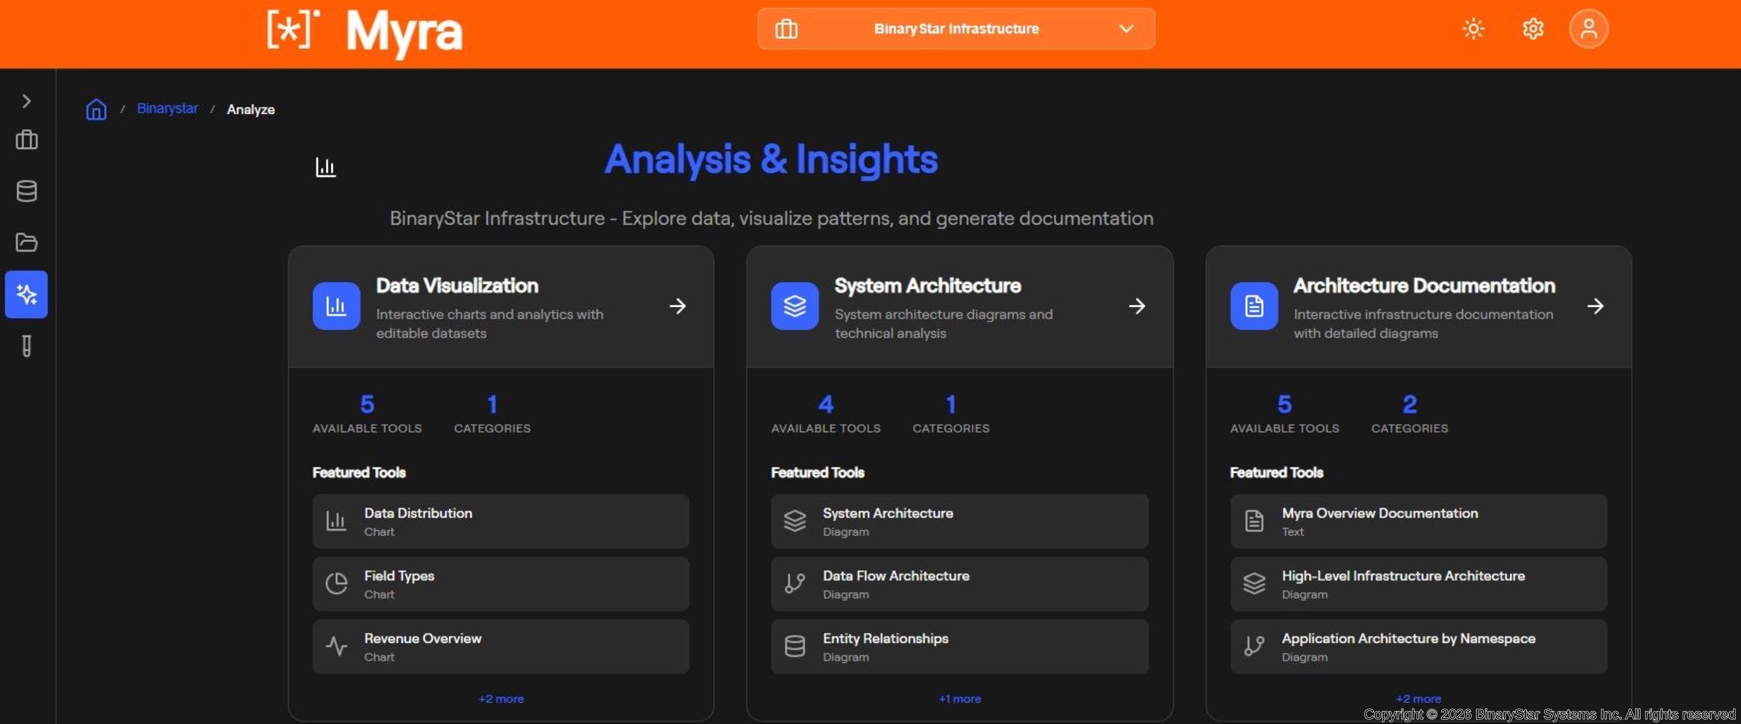Open Data Visualization via arrow
Viewport: 1741px width, 724px height.
pyautogui.click(x=677, y=306)
